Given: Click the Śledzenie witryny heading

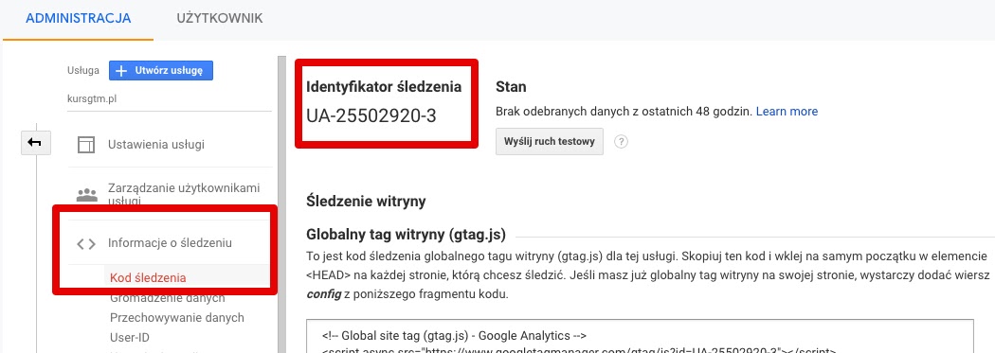Looking at the screenshot, I should pyautogui.click(x=366, y=202).
